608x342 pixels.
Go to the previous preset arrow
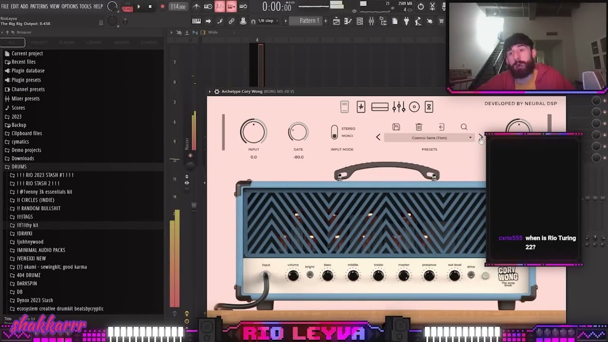[378, 137]
